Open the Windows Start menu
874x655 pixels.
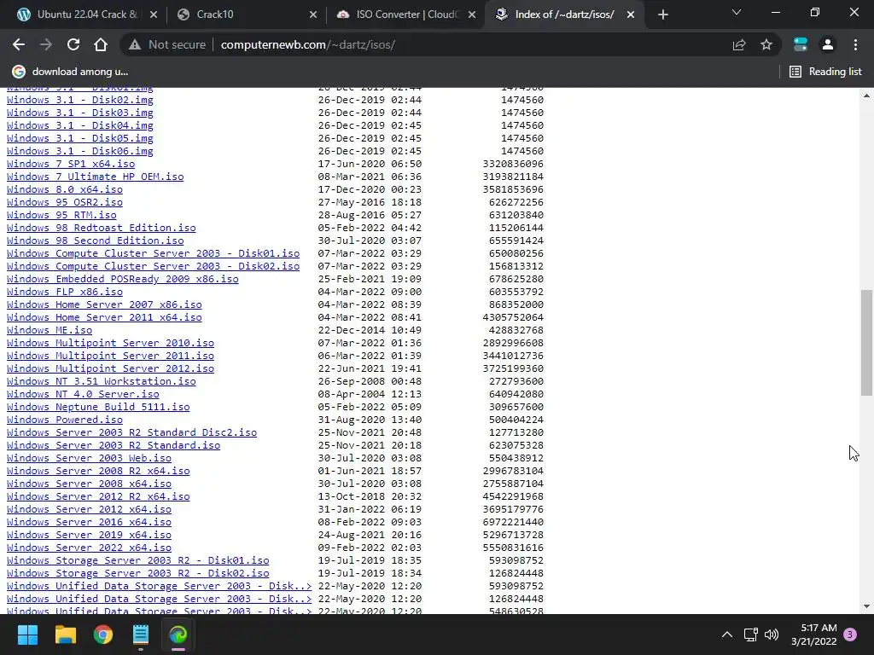[27, 635]
